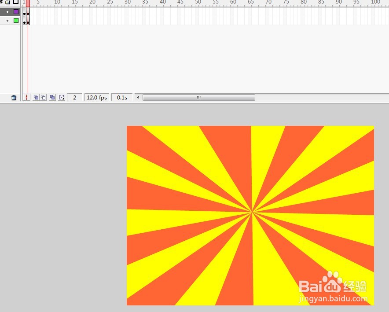Click the sunburst graphic on the stage
The height and width of the screenshot is (312, 389).
[x=250, y=216]
